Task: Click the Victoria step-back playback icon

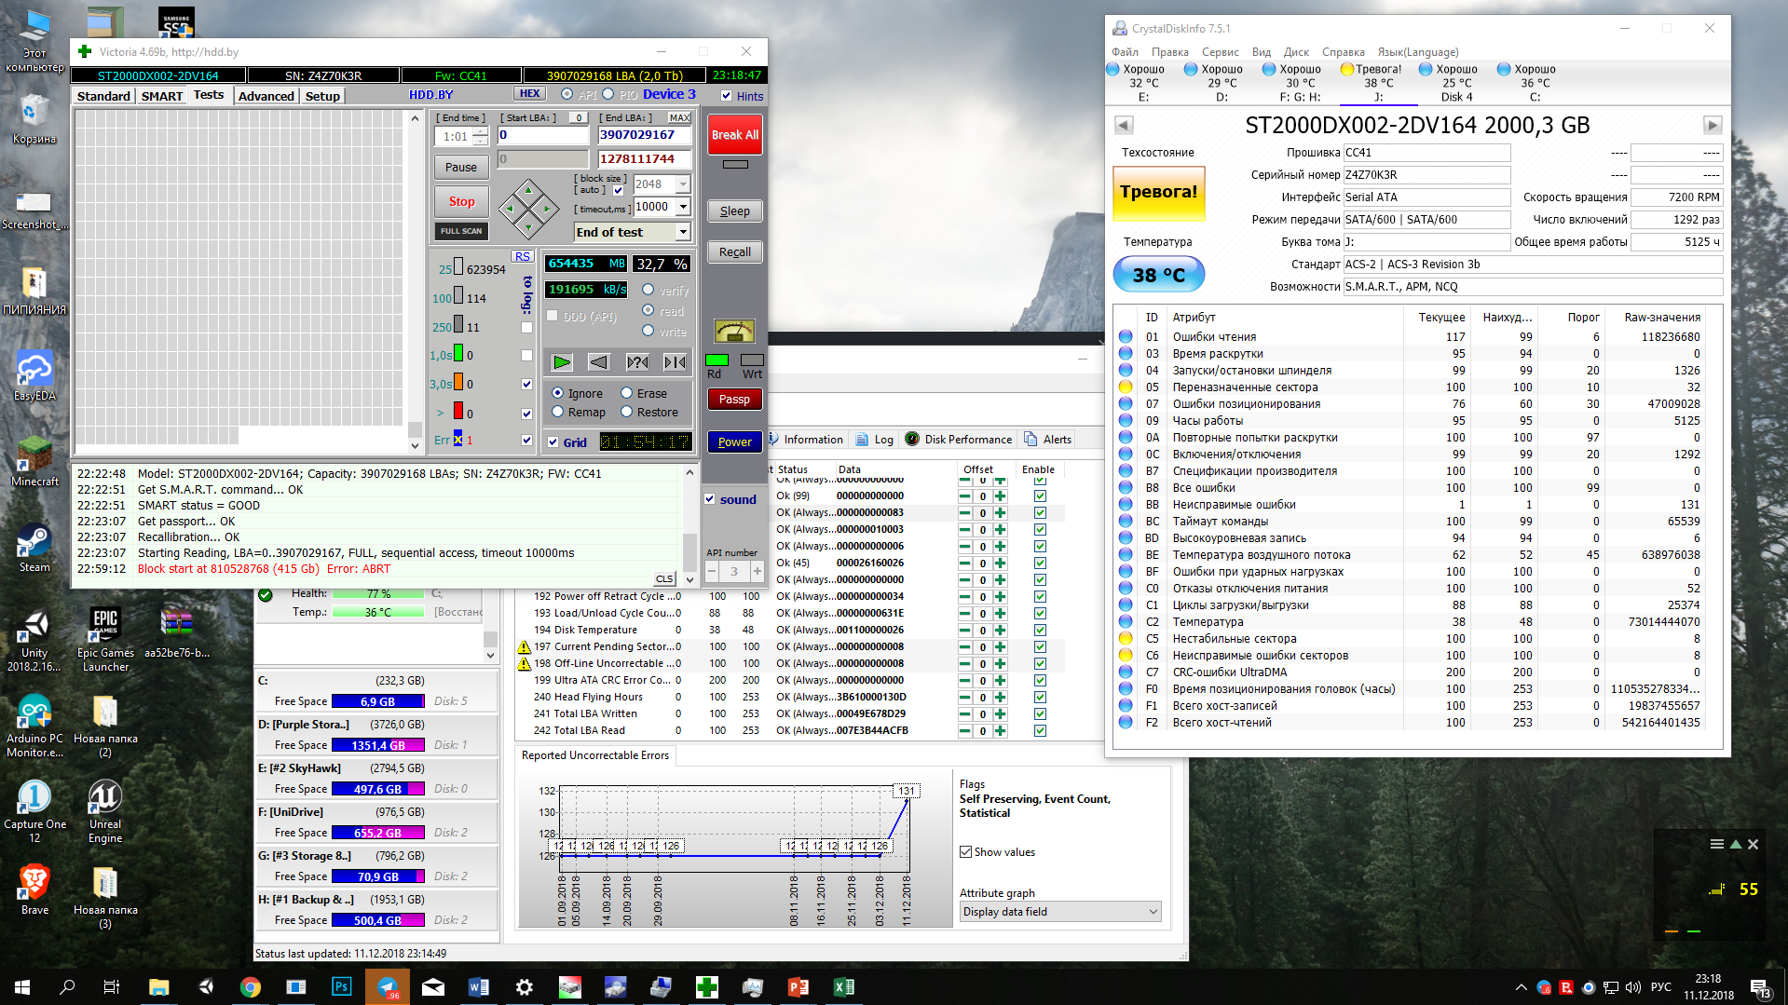Action: click(599, 361)
